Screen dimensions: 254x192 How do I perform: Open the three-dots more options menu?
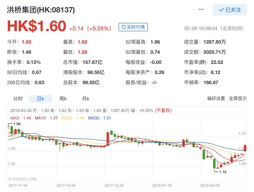tap(201, 9)
